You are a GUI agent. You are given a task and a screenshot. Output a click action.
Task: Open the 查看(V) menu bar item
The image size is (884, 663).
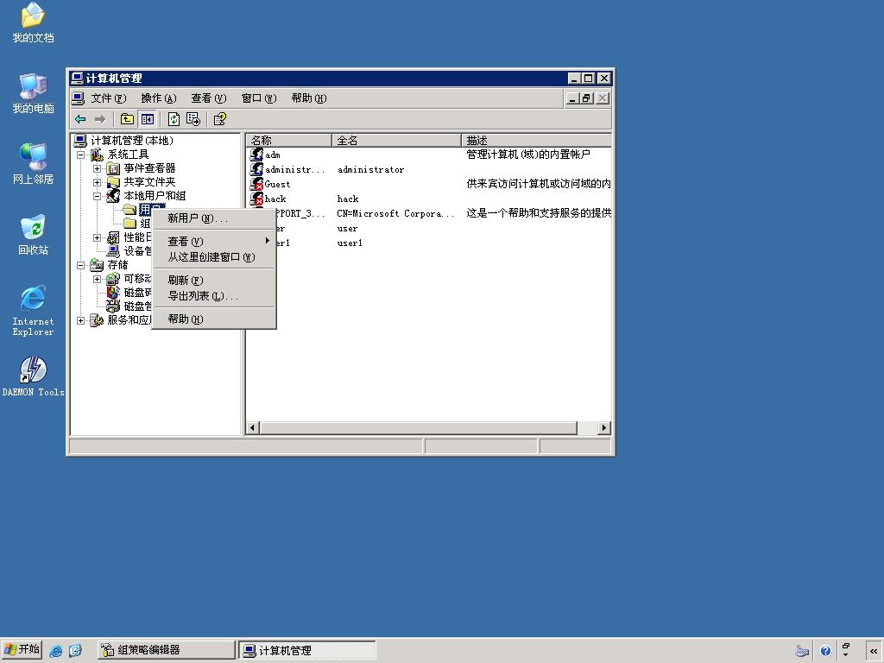pos(209,98)
